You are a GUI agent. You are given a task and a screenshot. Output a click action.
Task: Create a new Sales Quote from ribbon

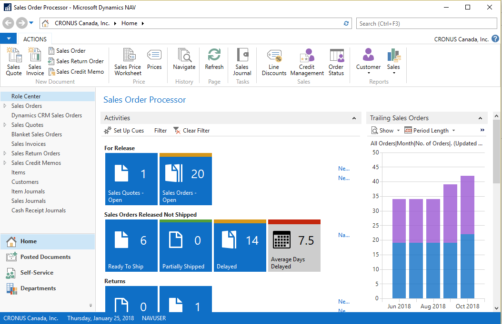[14, 62]
